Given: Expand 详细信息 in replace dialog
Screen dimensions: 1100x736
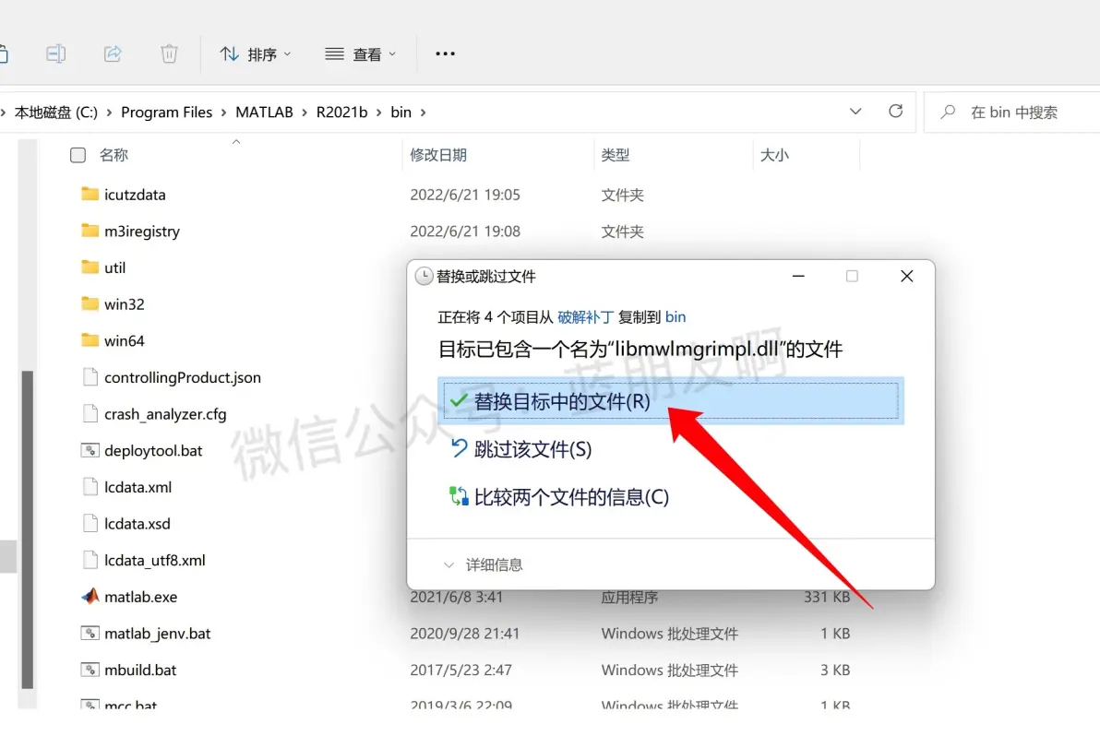Looking at the screenshot, I should [484, 564].
